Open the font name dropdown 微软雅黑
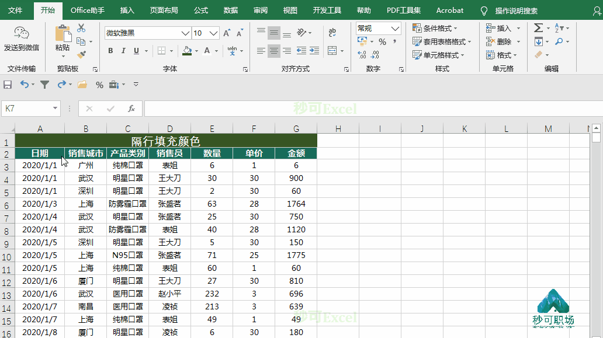 [x=185, y=33]
